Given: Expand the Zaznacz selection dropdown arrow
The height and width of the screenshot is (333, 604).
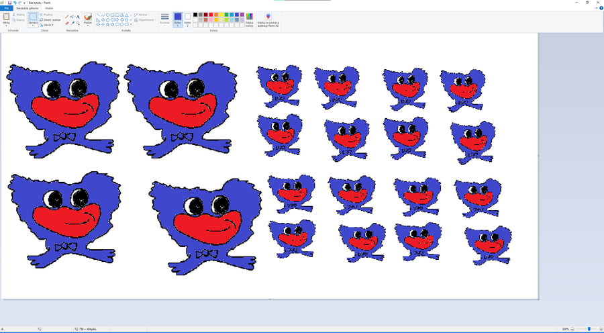Looking at the screenshot, I should coord(33,26).
